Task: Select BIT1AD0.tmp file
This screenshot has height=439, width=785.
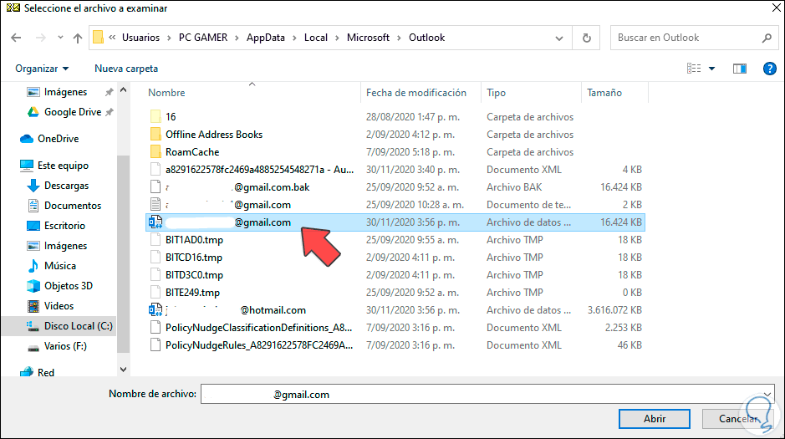Action: [x=194, y=240]
